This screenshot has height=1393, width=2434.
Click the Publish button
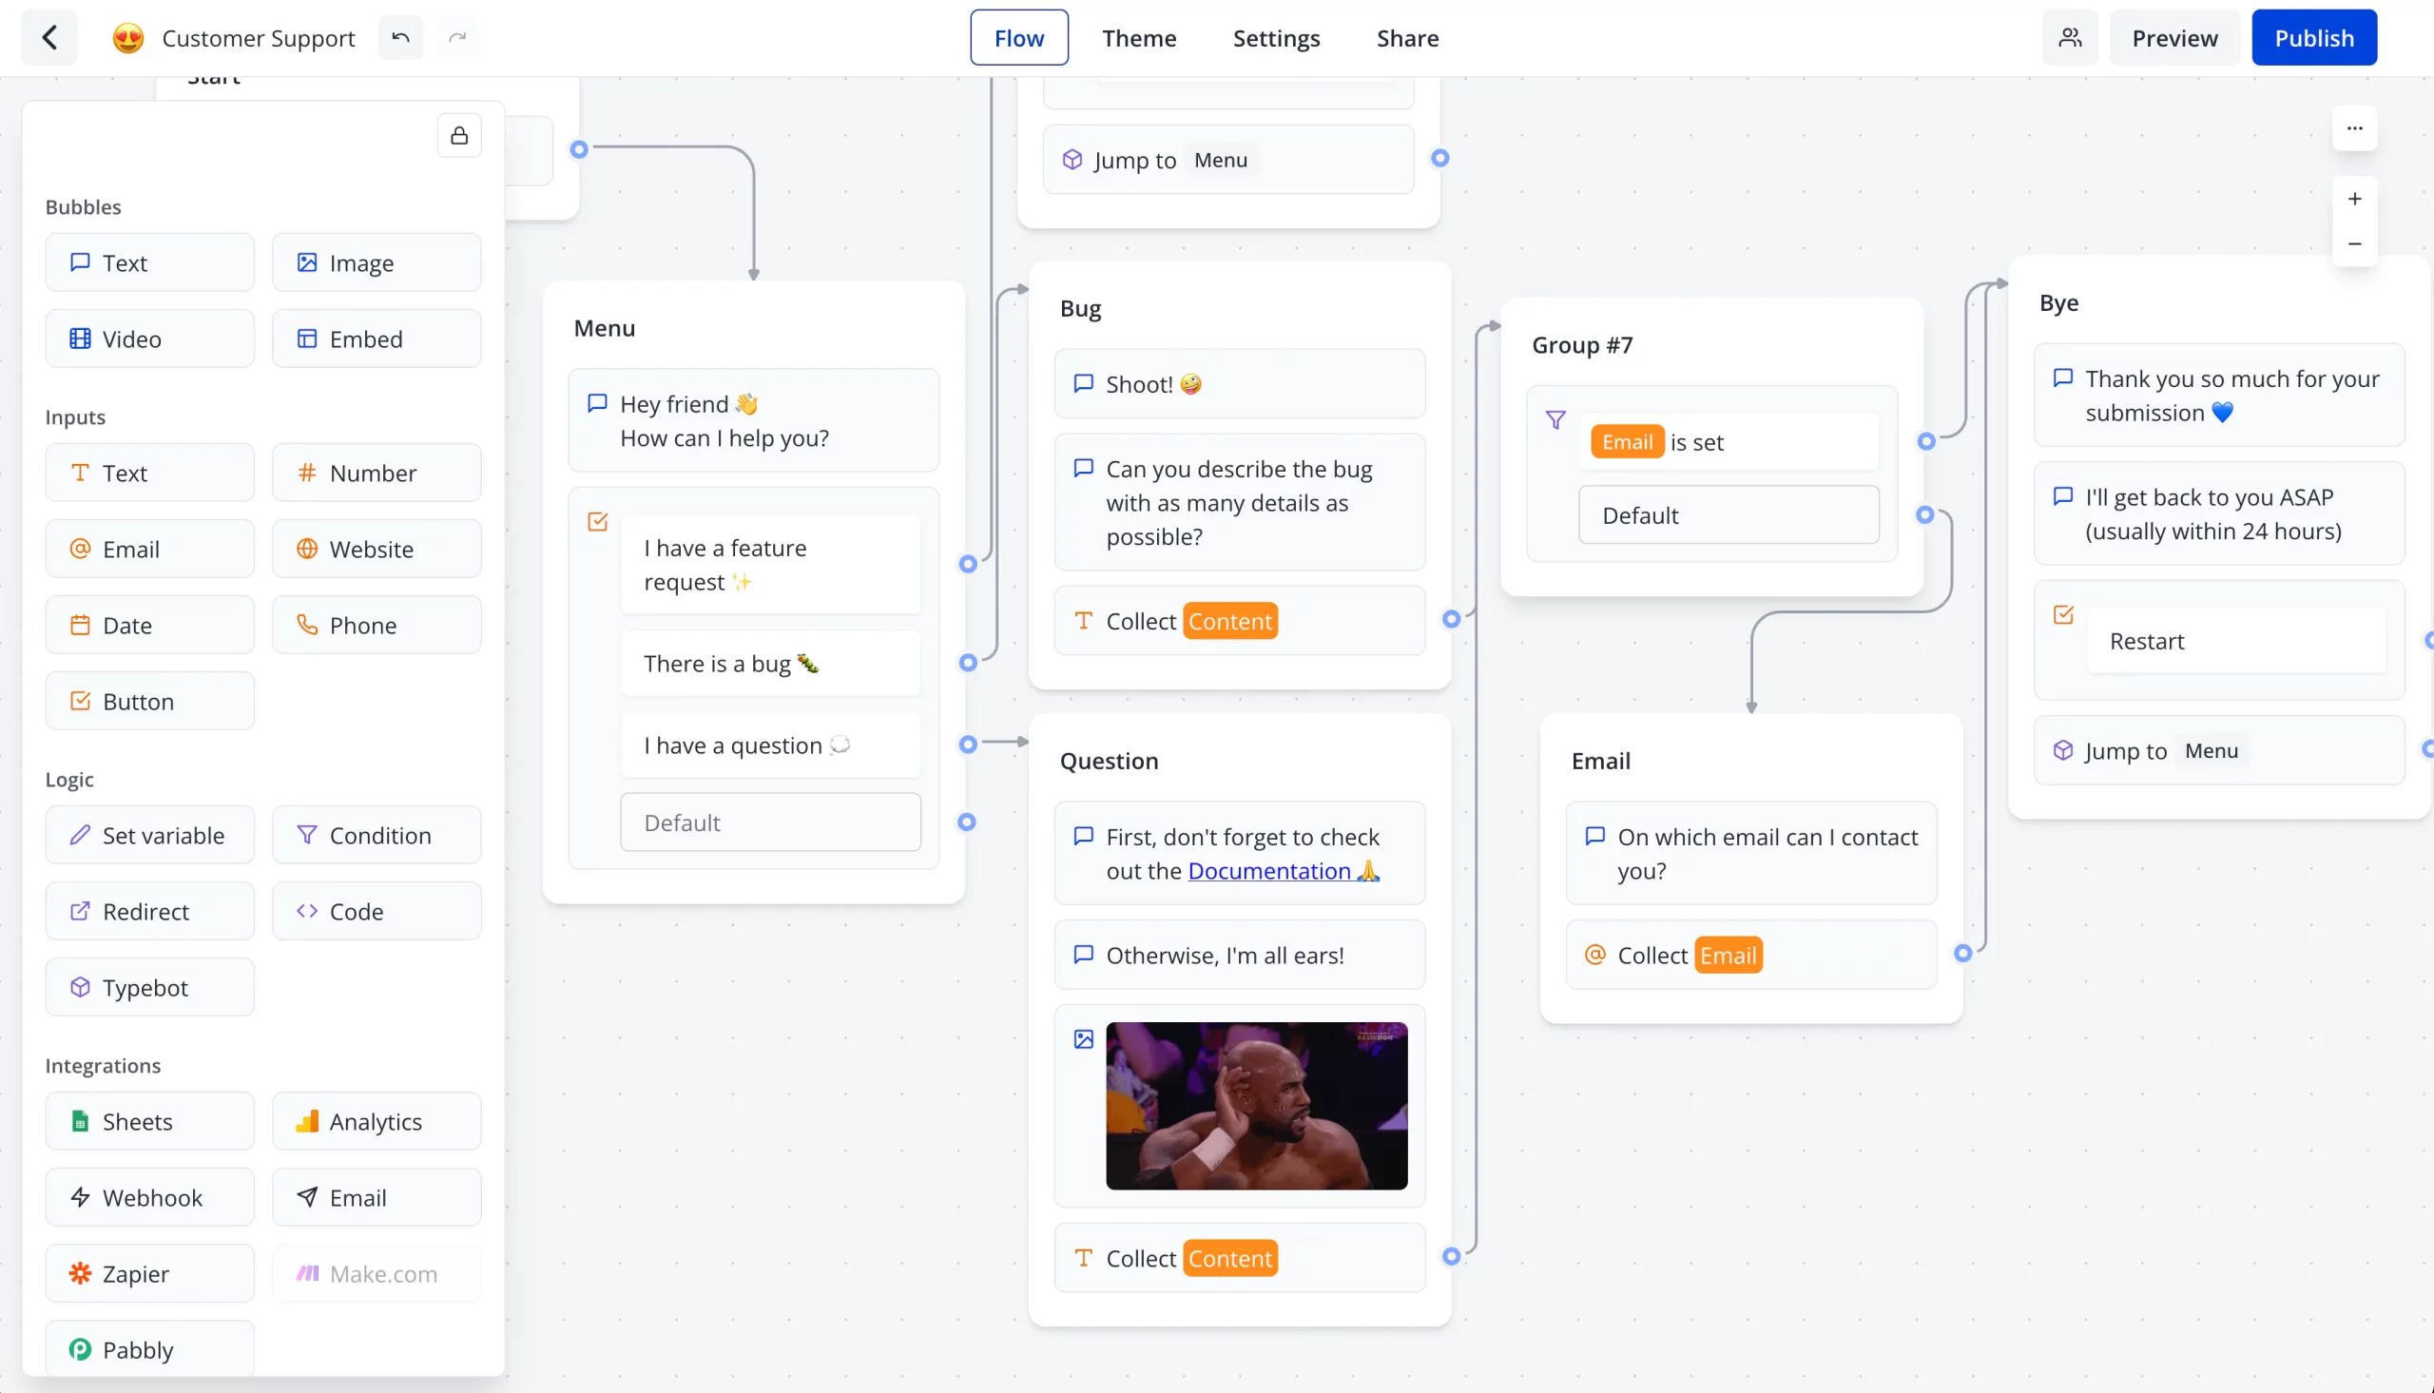point(2315,37)
